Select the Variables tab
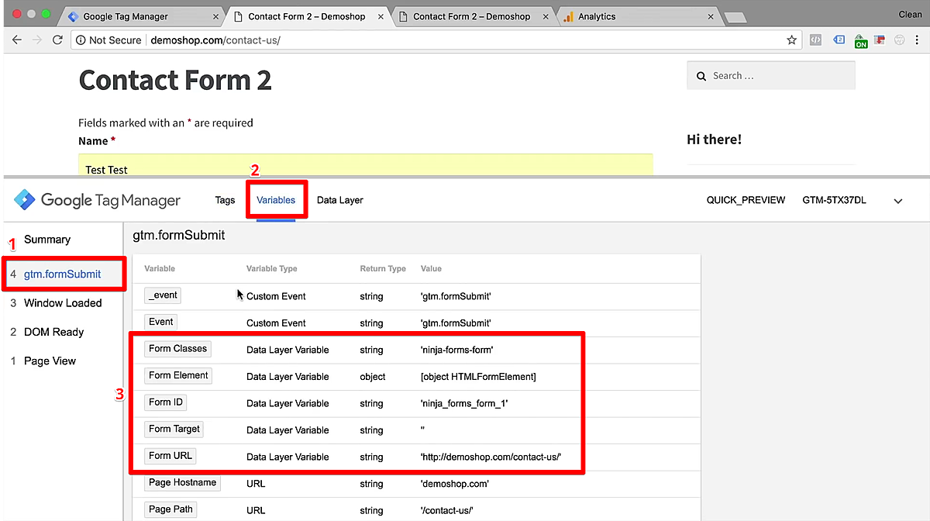Image resolution: width=930 pixels, height=521 pixels. point(276,200)
